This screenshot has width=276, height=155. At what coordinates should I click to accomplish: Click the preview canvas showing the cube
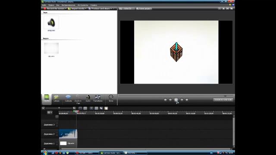pyautogui.click(x=176, y=52)
